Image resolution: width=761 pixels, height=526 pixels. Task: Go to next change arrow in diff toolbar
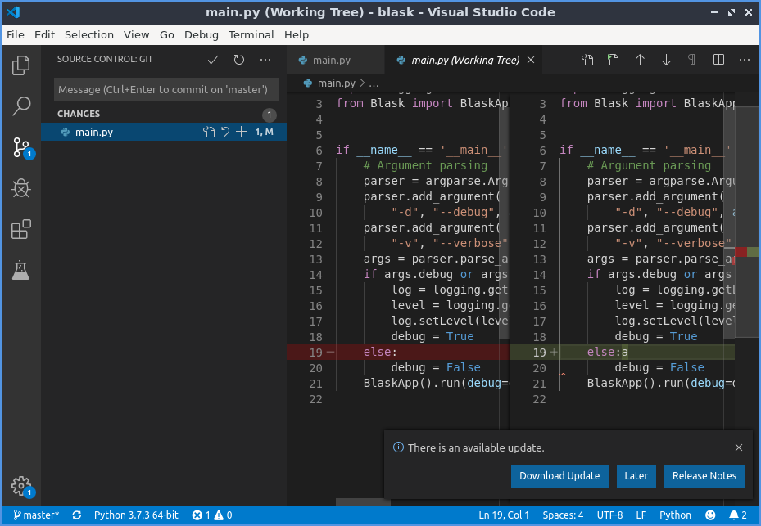666,60
